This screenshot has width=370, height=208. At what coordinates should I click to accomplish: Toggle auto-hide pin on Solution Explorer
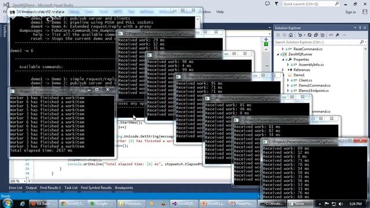360,28
